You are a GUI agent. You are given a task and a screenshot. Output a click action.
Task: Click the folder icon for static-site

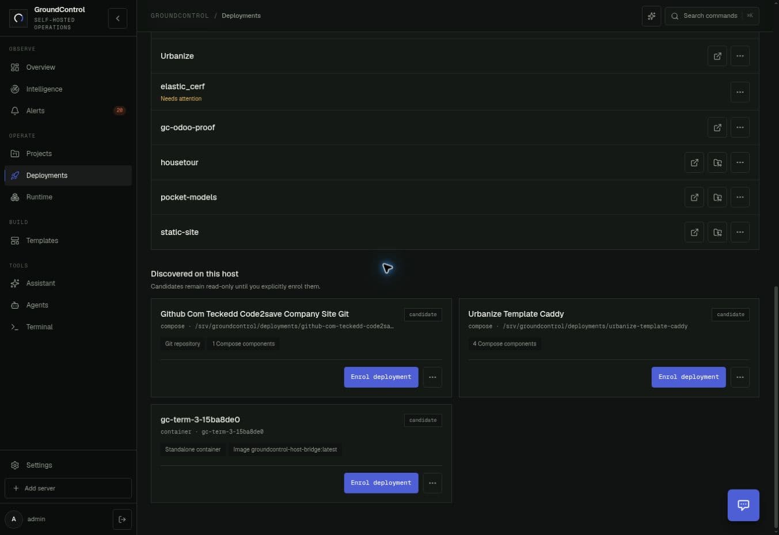pos(717,232)
